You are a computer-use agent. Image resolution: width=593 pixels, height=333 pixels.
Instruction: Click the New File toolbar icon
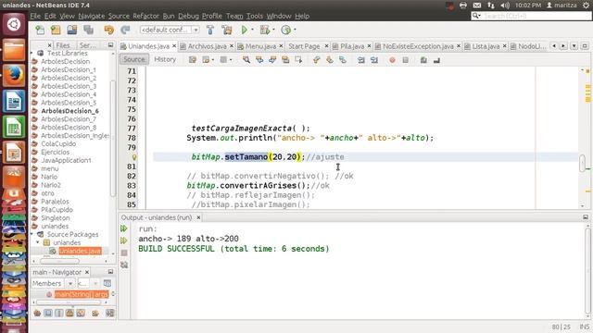pos(40,30)
